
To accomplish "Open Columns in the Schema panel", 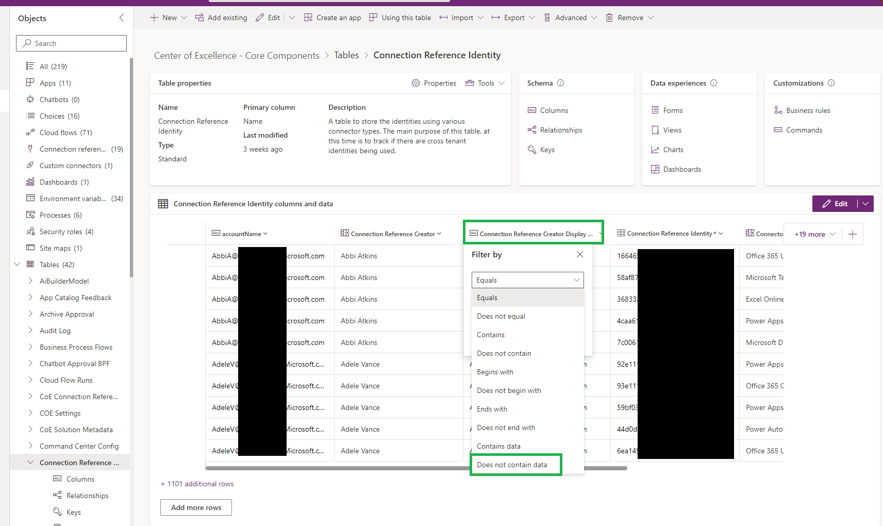I will point(553,110).
